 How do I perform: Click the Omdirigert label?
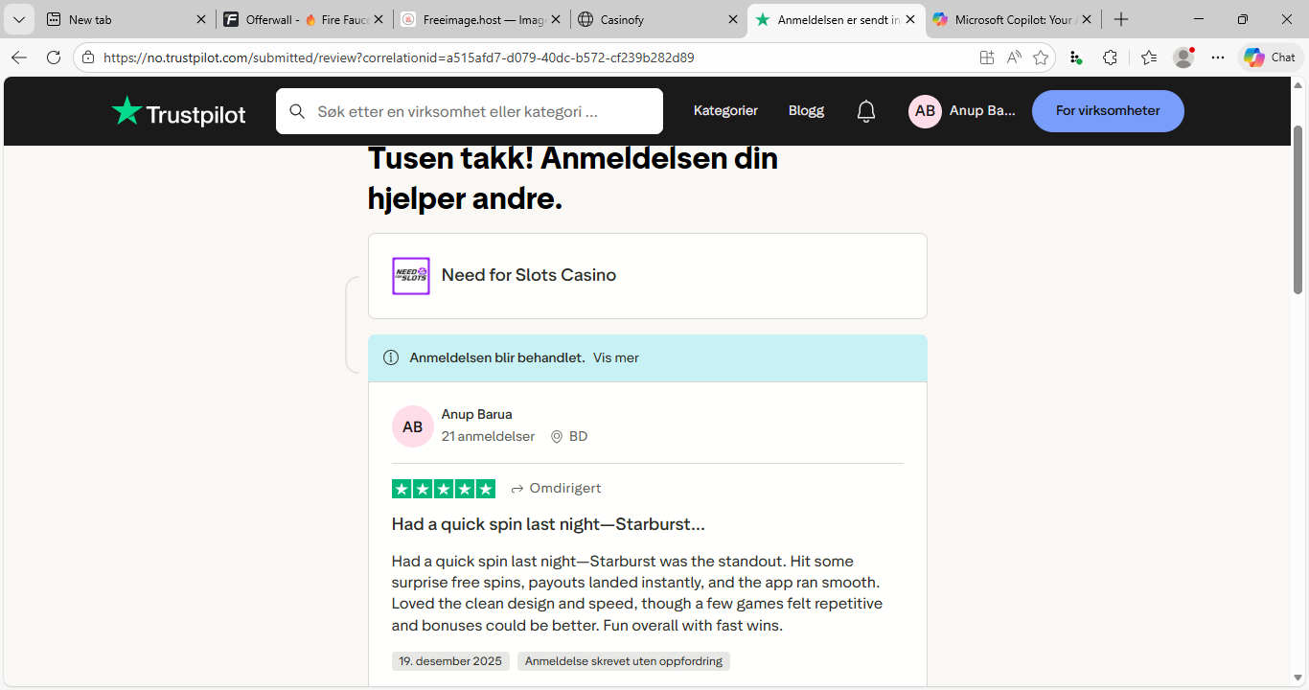[x=556, y=489]
